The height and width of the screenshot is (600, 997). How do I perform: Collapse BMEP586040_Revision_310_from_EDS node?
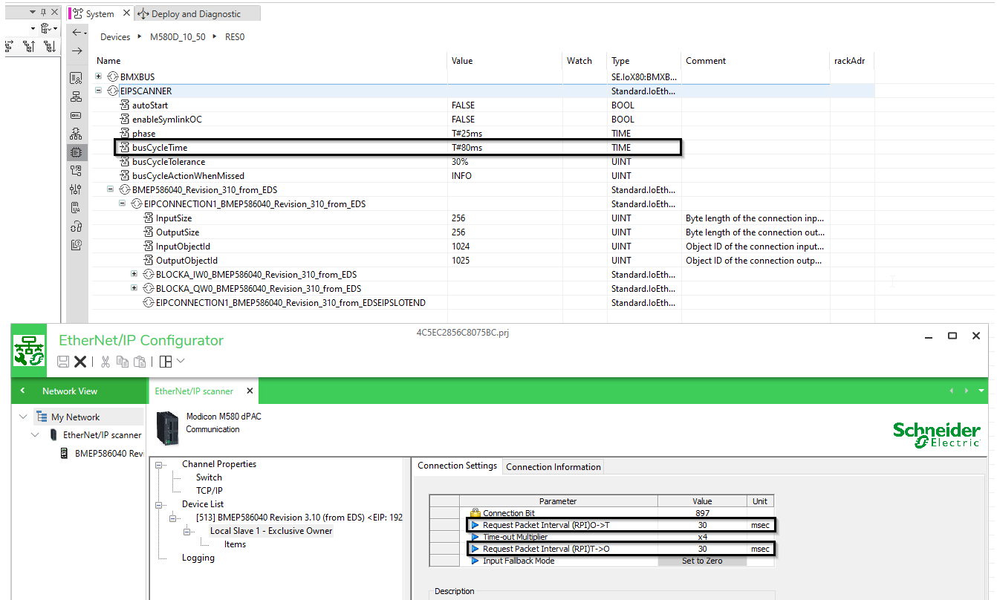click(111, 189)
